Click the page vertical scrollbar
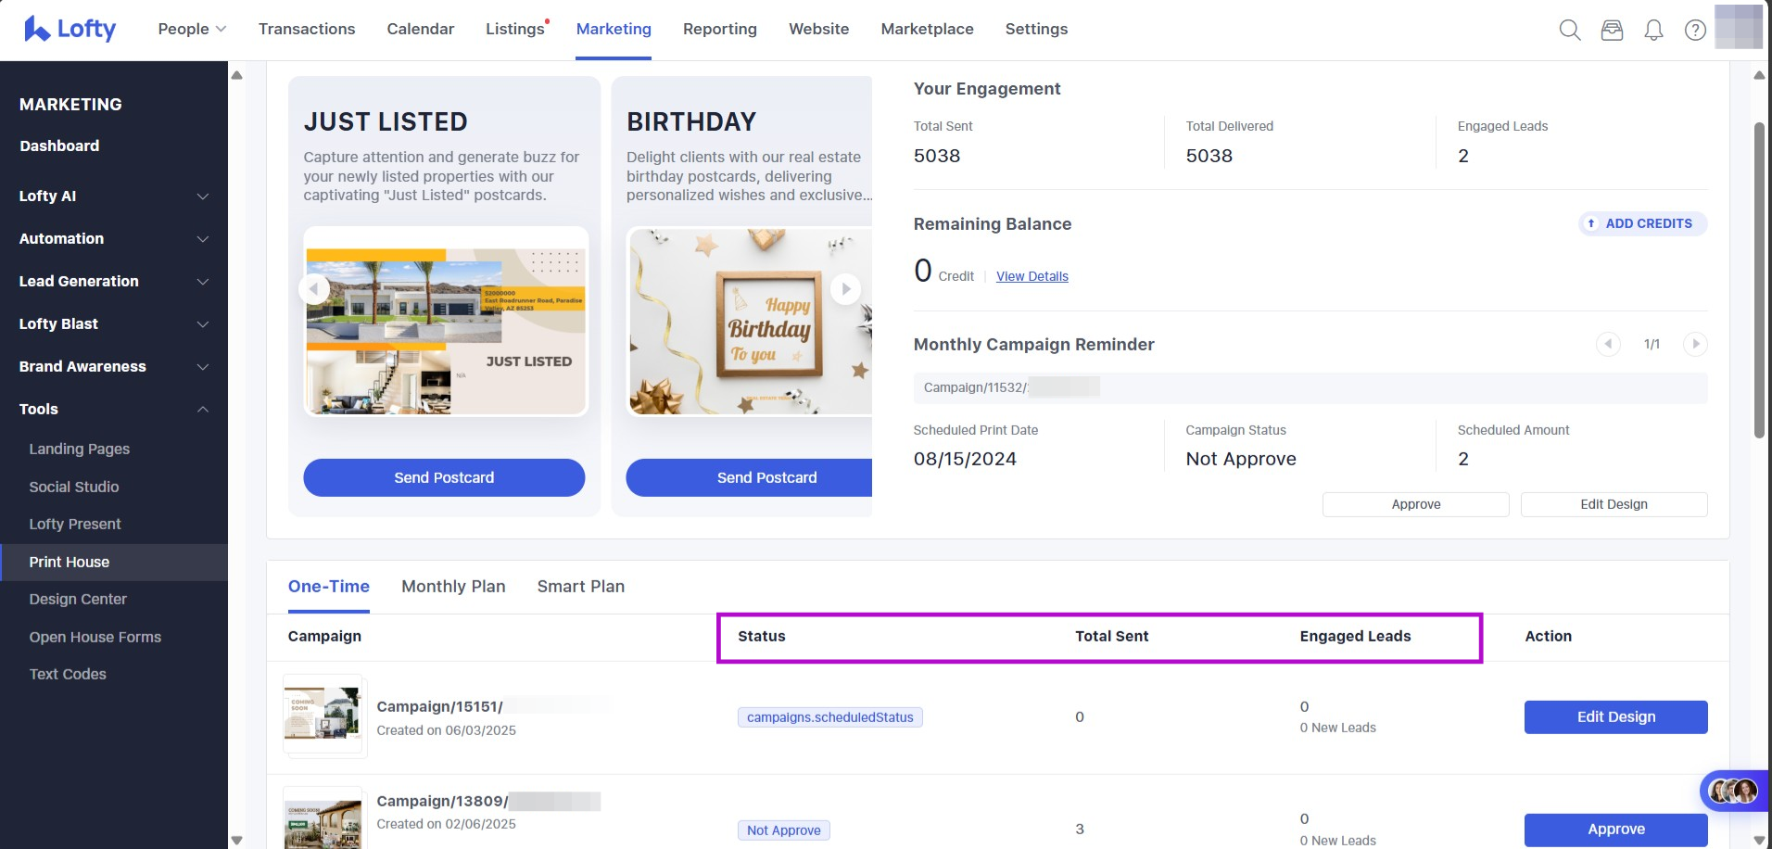Viewport: 1772px width, 849px height. pos(1759,278)
